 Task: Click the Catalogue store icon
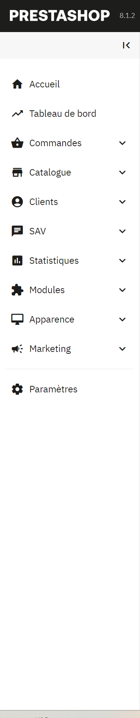coord(17,172)
